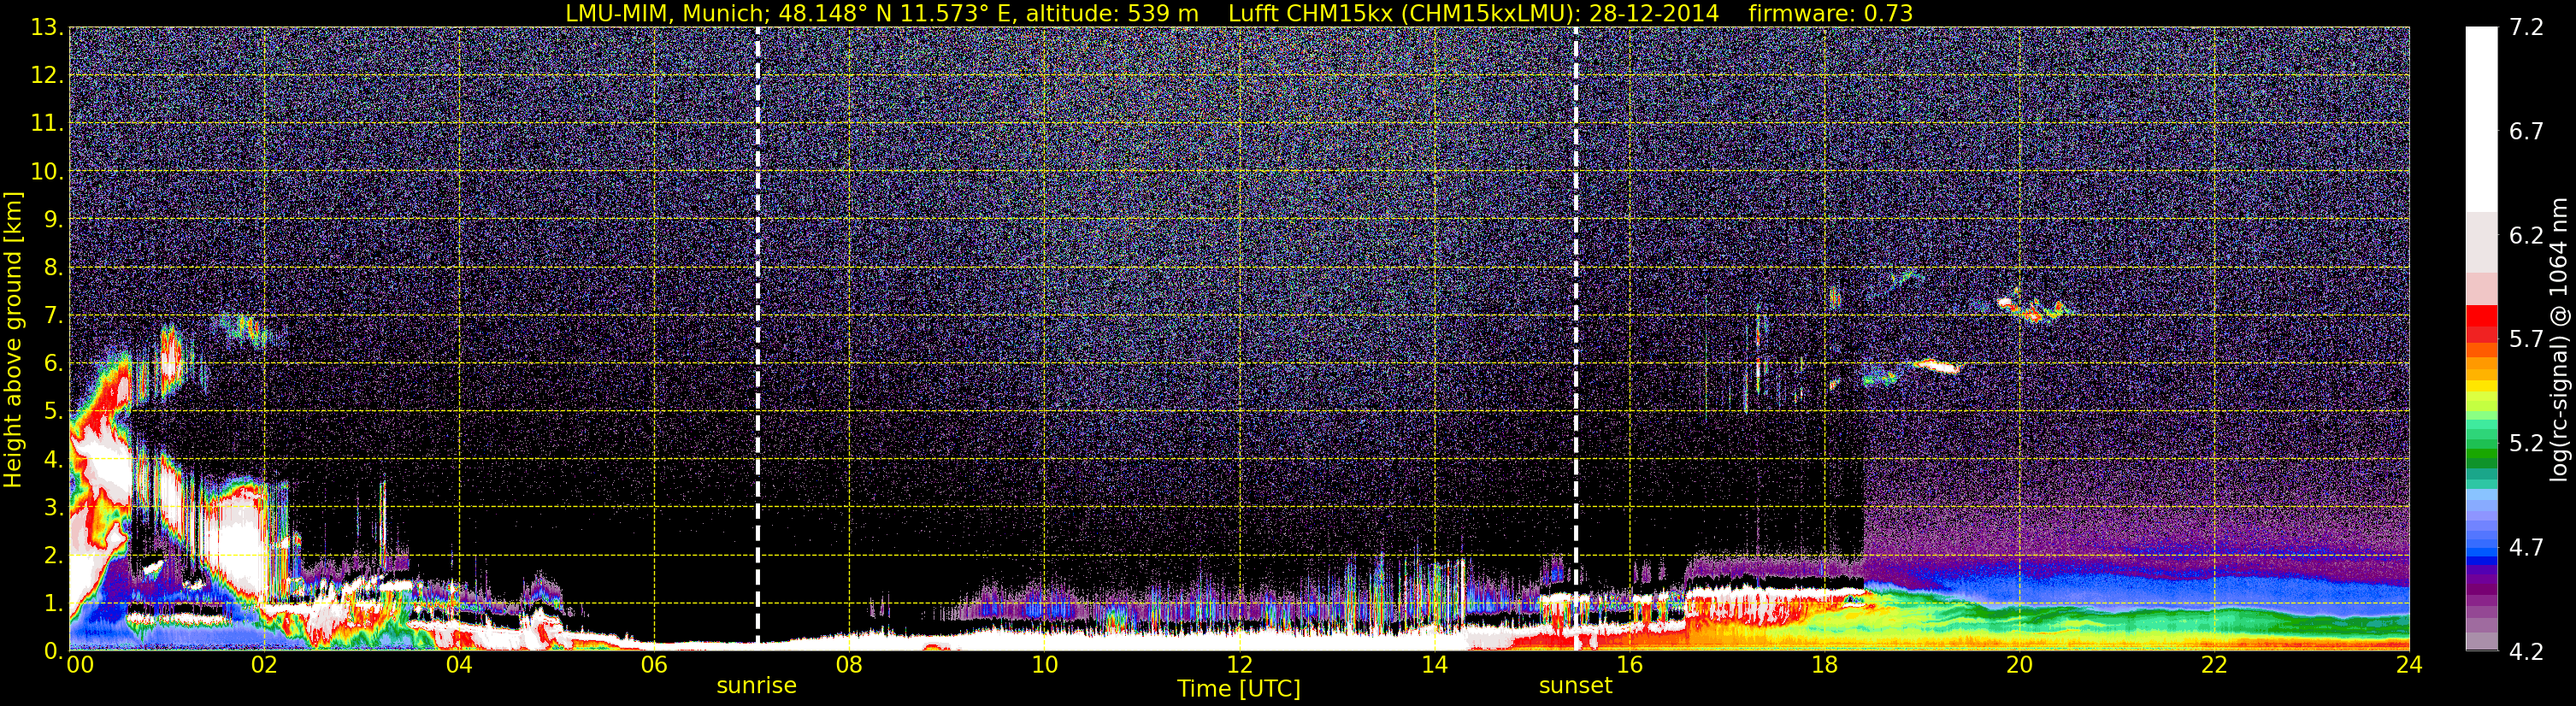Click the 'sunset' label below the axis
Viewport: 2576px width, 706px height.
pos(1575,686)
